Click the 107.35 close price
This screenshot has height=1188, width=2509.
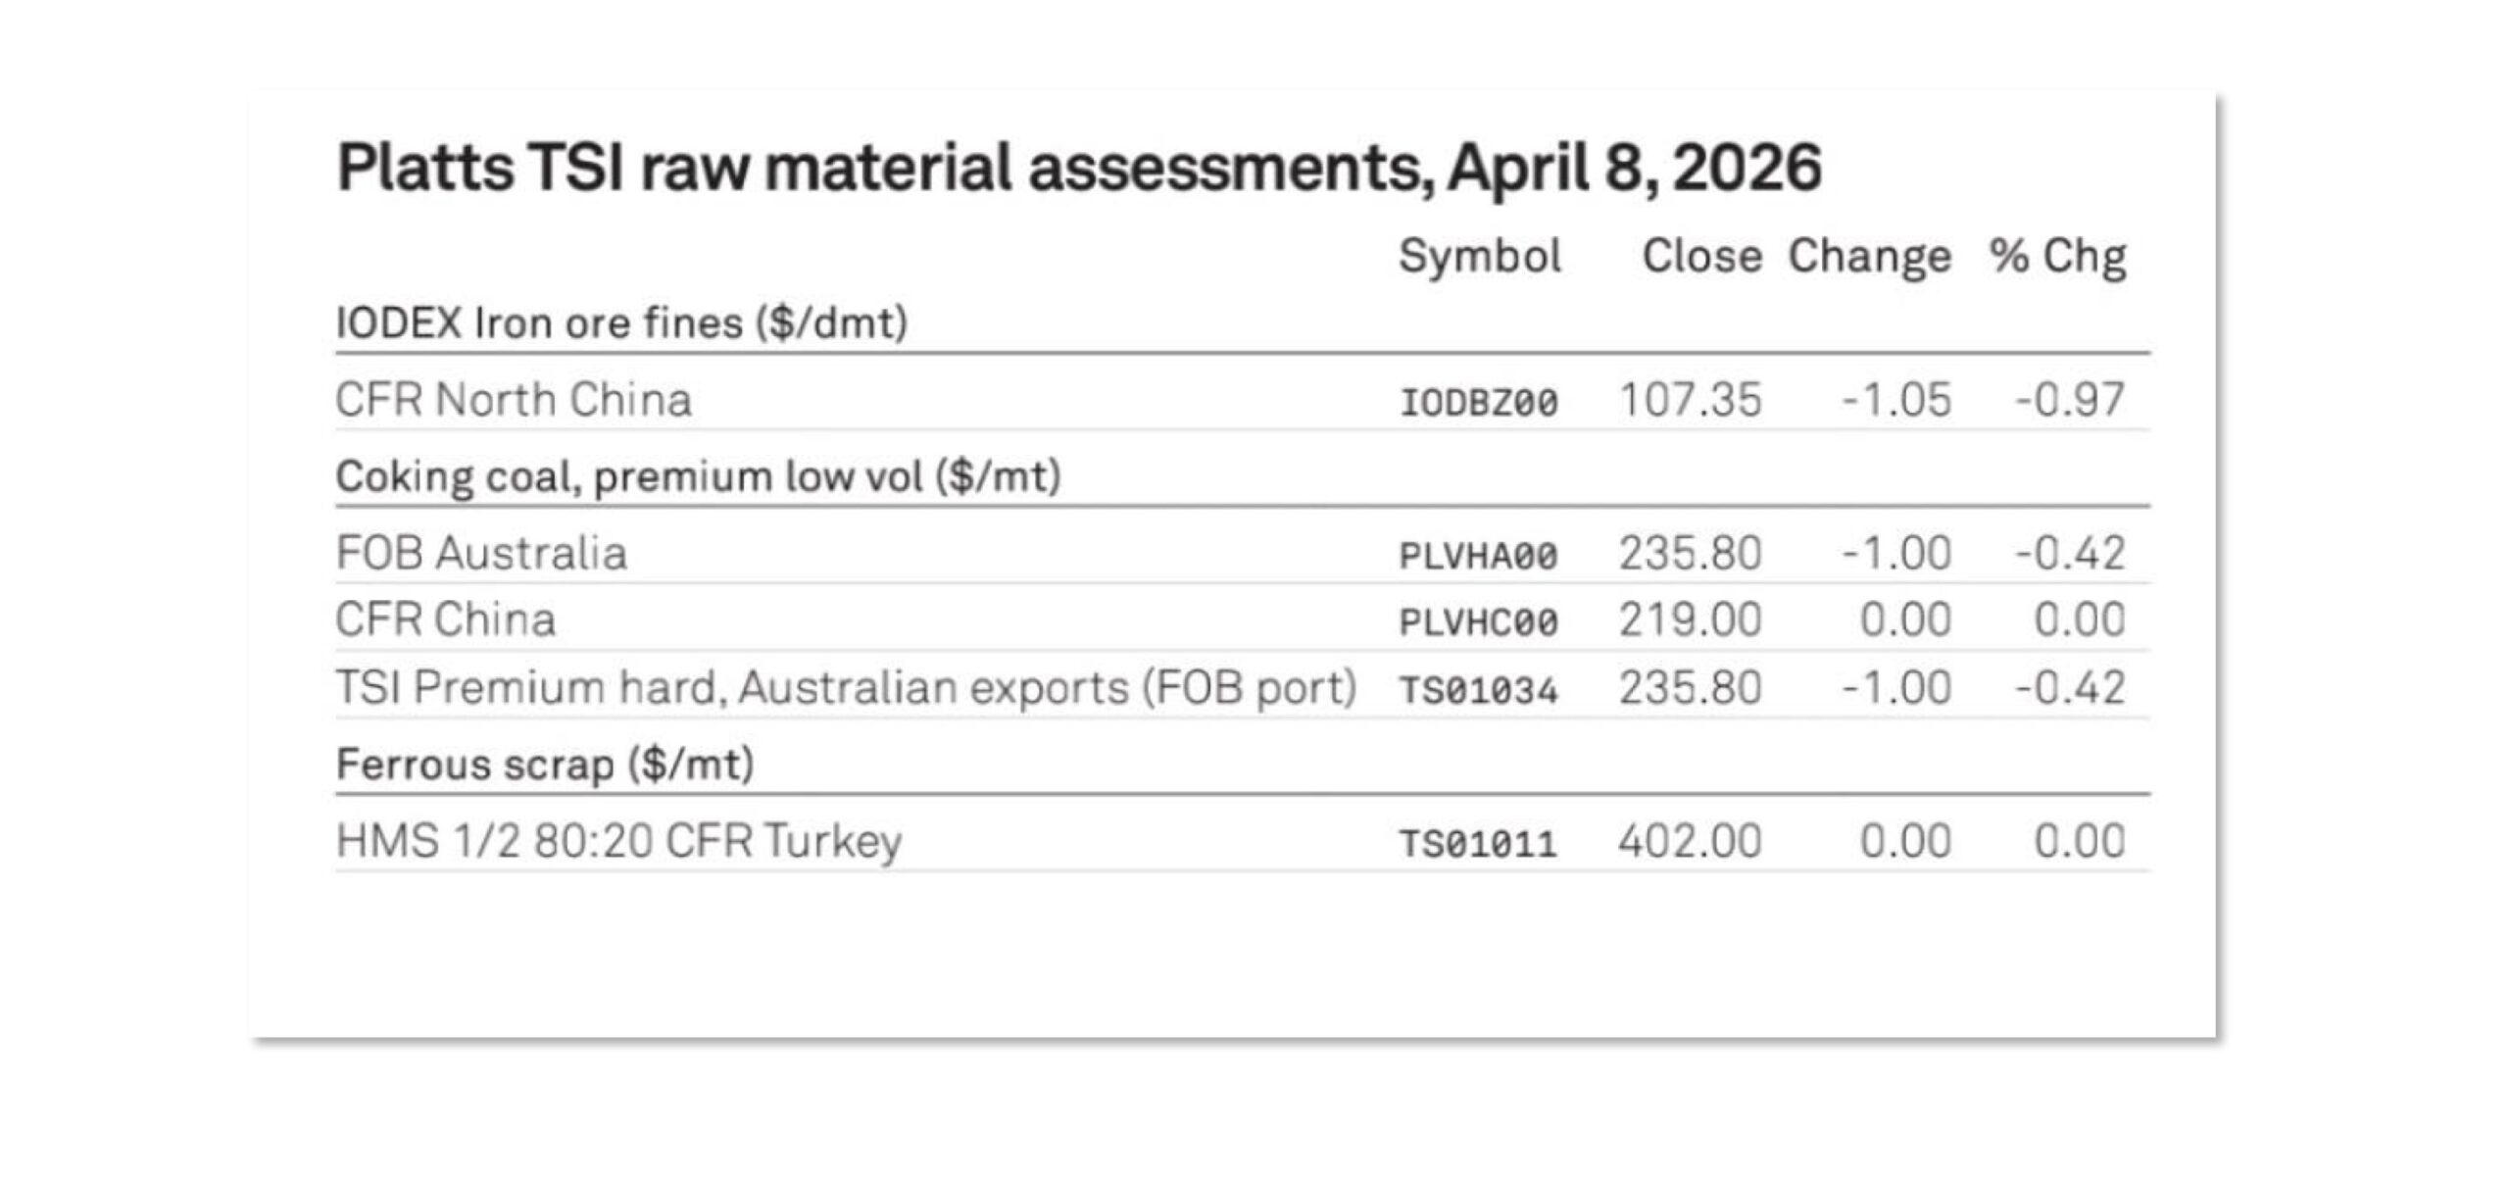point(1690,400)
